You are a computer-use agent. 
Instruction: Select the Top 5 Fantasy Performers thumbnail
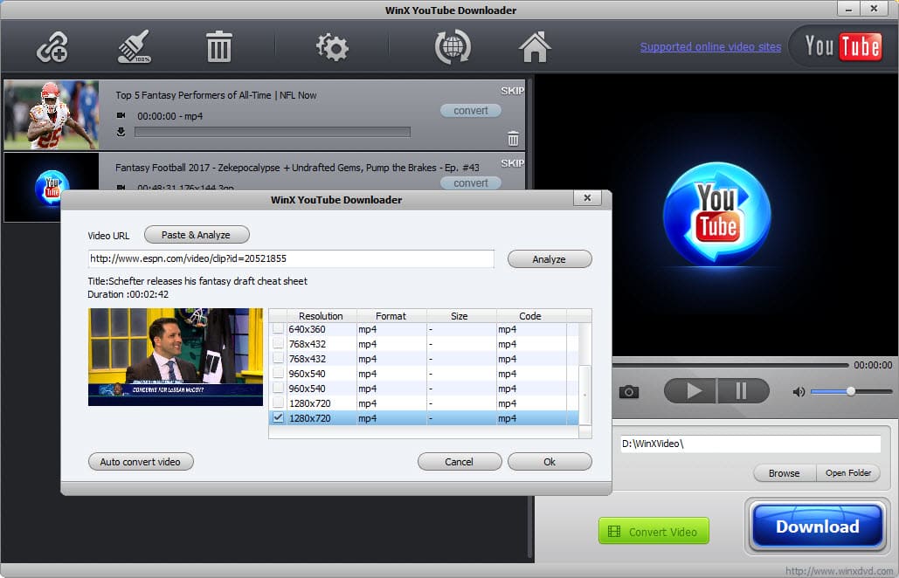51,115
